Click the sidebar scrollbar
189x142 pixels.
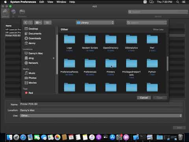[x=57, y=54]
